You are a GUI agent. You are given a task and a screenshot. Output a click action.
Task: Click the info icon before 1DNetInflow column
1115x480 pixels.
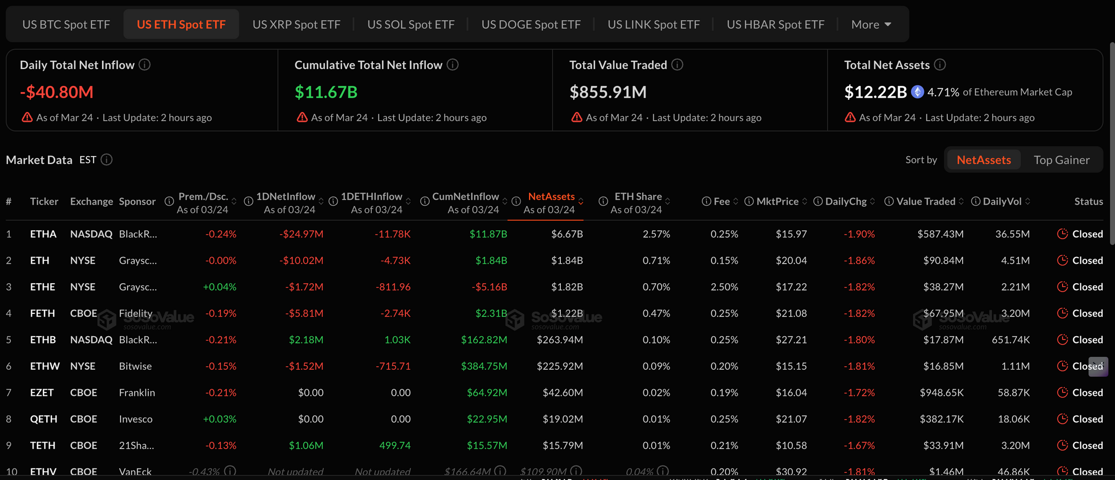pos(249,201)
